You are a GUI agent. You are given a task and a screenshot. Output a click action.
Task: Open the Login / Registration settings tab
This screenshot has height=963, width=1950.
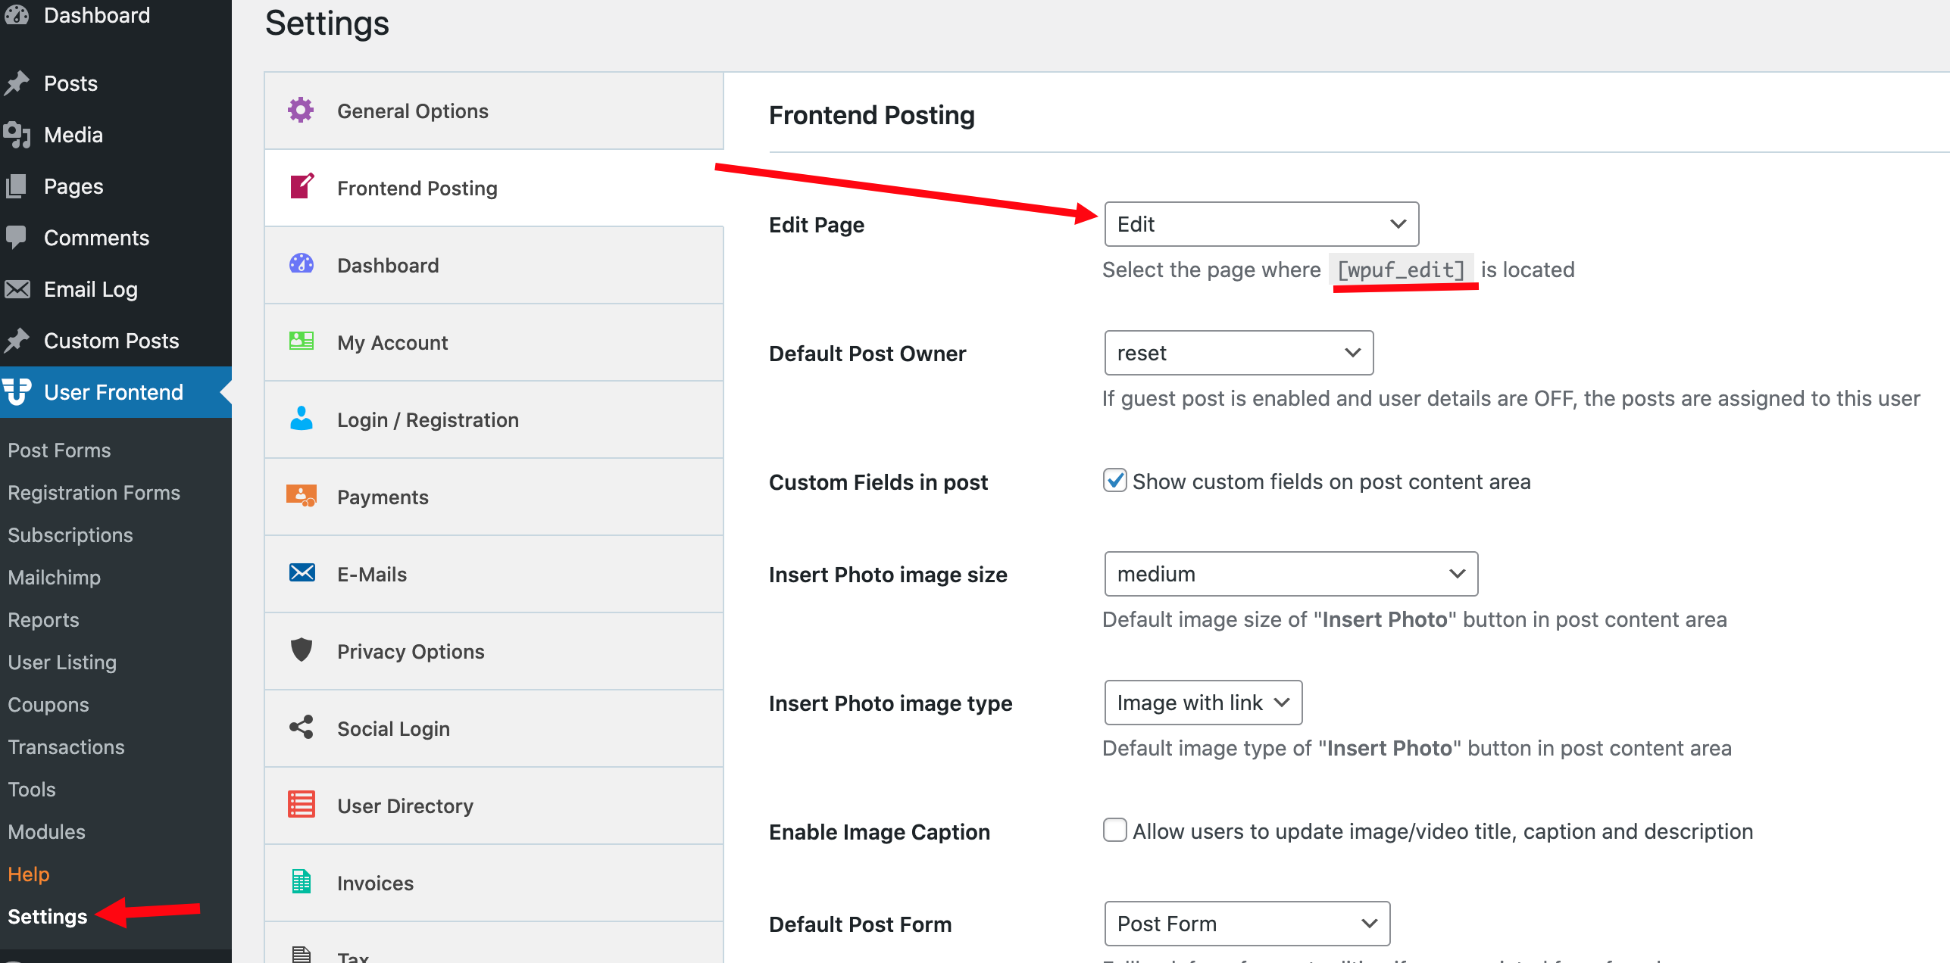click(494, 420)
